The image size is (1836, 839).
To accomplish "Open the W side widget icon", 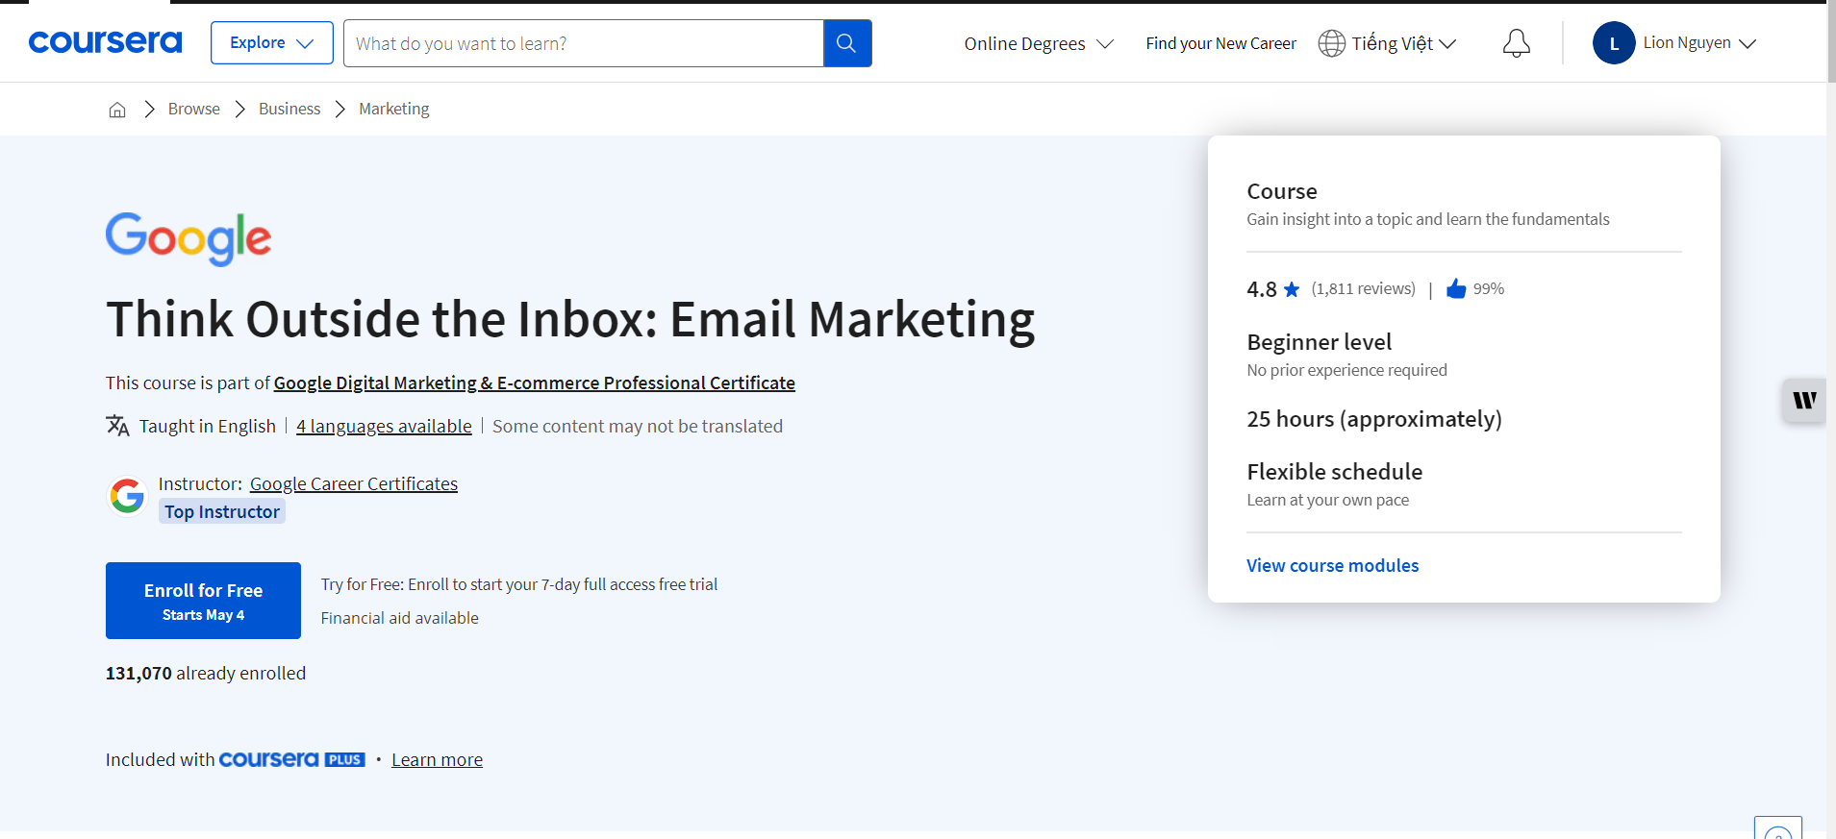I will pyautogui.click(x=1804, y=400).
